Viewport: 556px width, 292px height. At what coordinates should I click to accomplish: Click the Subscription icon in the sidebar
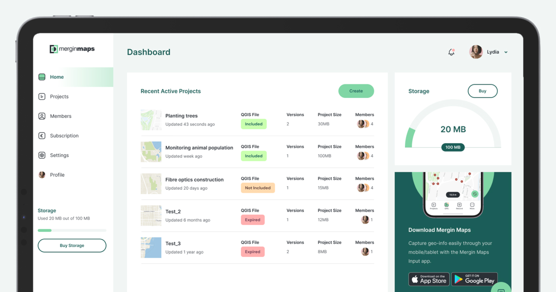click(x=42, y=135)
